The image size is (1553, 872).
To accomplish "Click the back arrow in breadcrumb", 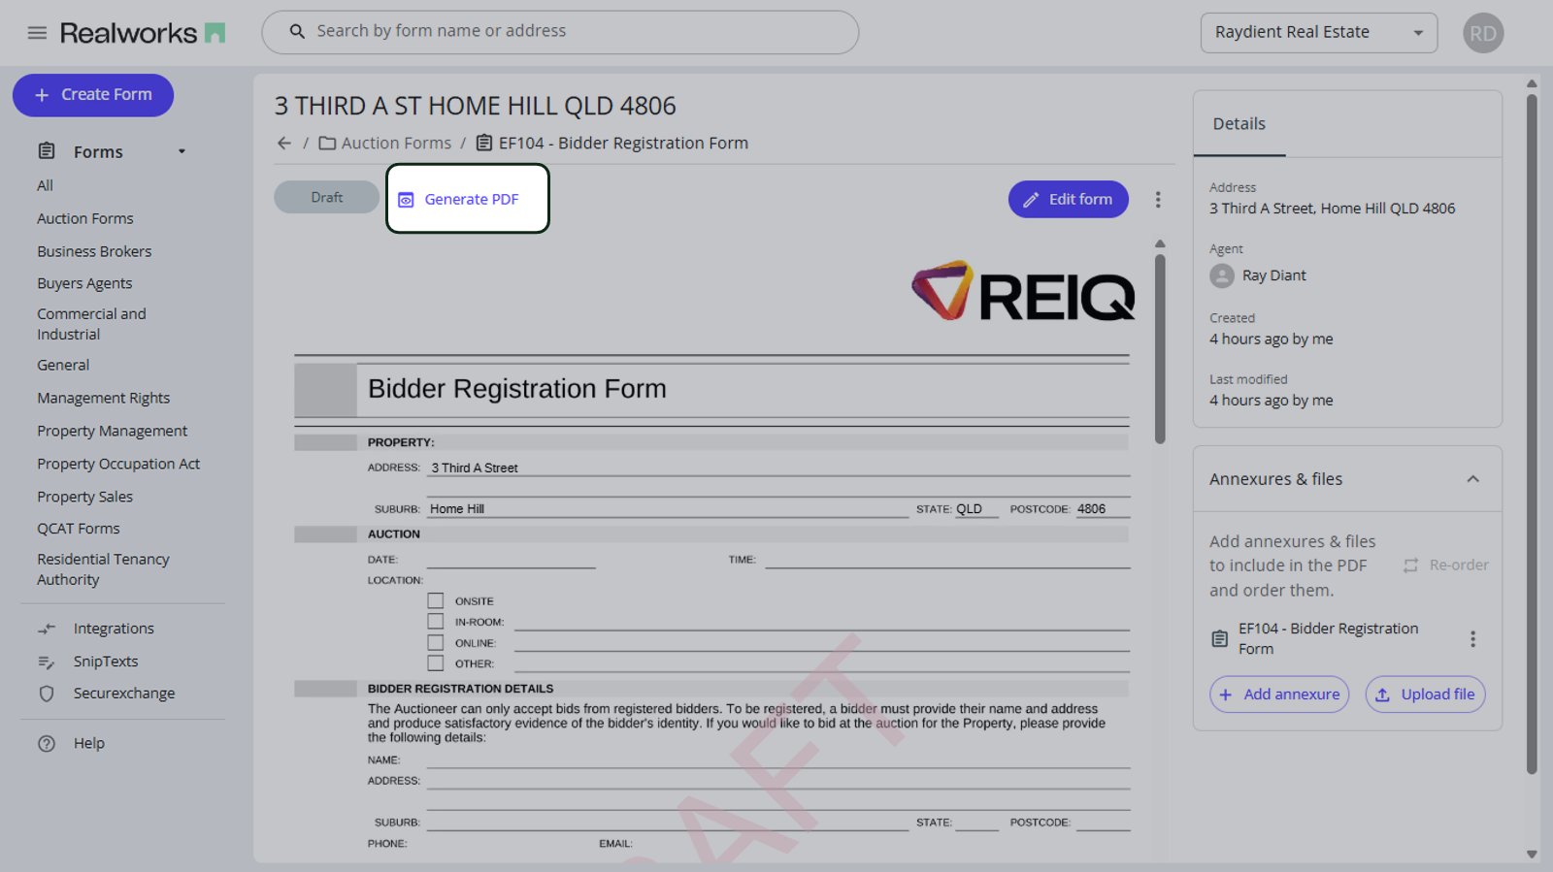I will (x=284, y=144).
